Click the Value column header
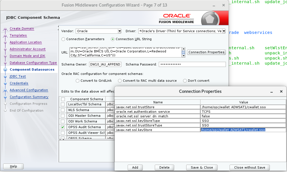Screen dimensions: 287x172 point(243,102)
